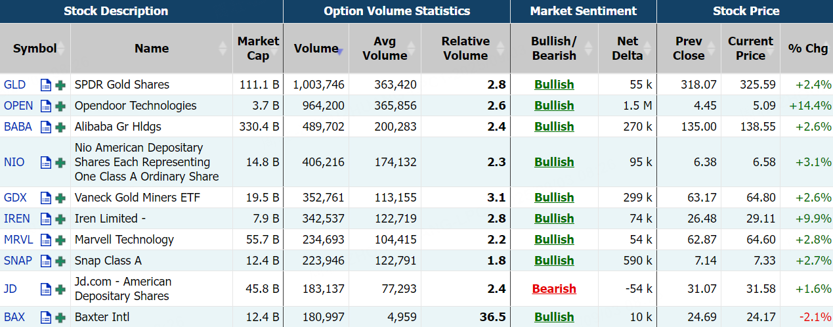Click the green plus icon for SNAP
Viewport: 833px width, 327px height.
(x=60, y=261)
